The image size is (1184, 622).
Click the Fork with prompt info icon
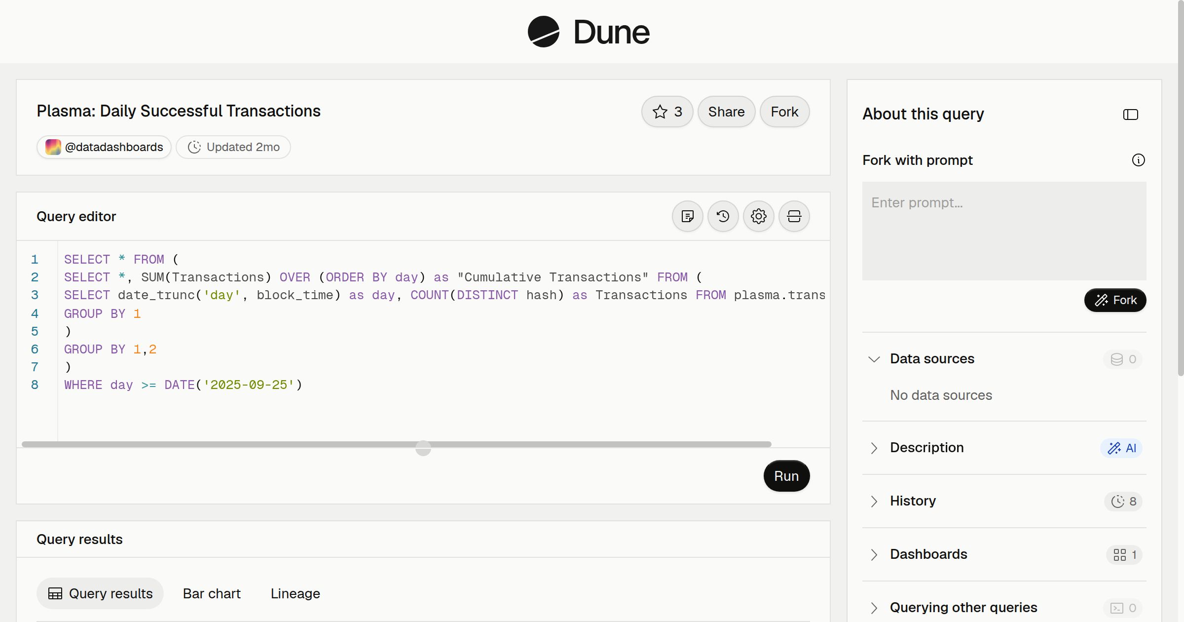[1138, 160]
